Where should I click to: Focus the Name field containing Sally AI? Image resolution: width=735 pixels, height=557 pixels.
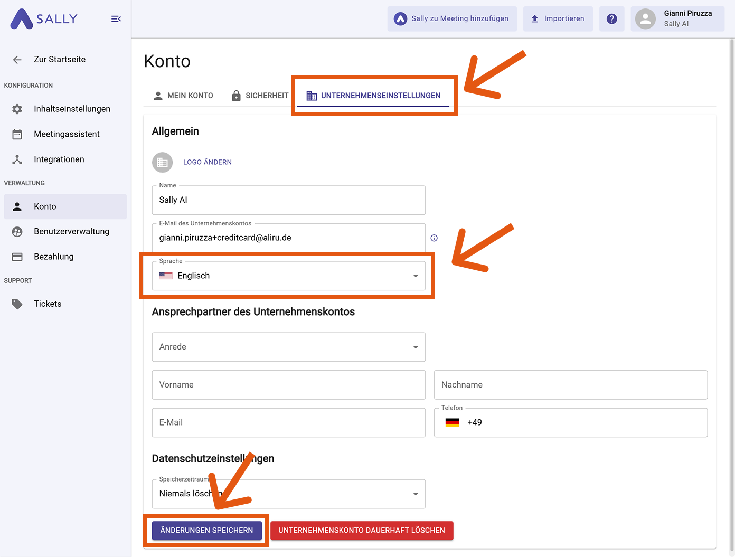pyautogui.click(x=289, y=200)
